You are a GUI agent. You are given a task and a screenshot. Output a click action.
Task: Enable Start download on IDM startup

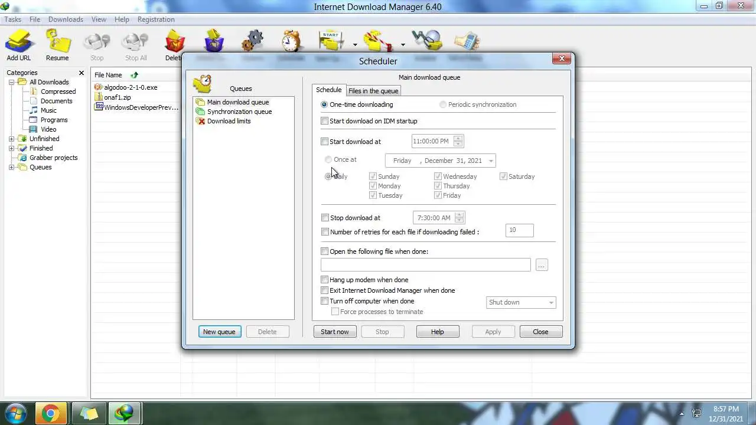tap(324, 121)
